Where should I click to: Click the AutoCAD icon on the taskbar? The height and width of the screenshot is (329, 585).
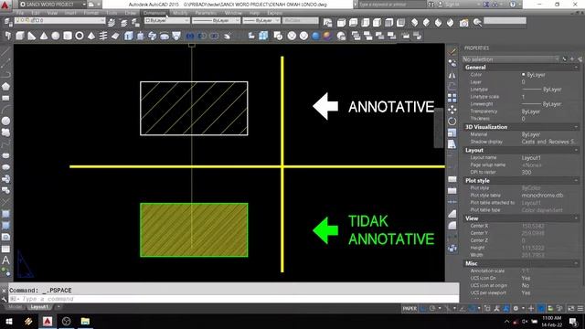click(x=48, y=321)
